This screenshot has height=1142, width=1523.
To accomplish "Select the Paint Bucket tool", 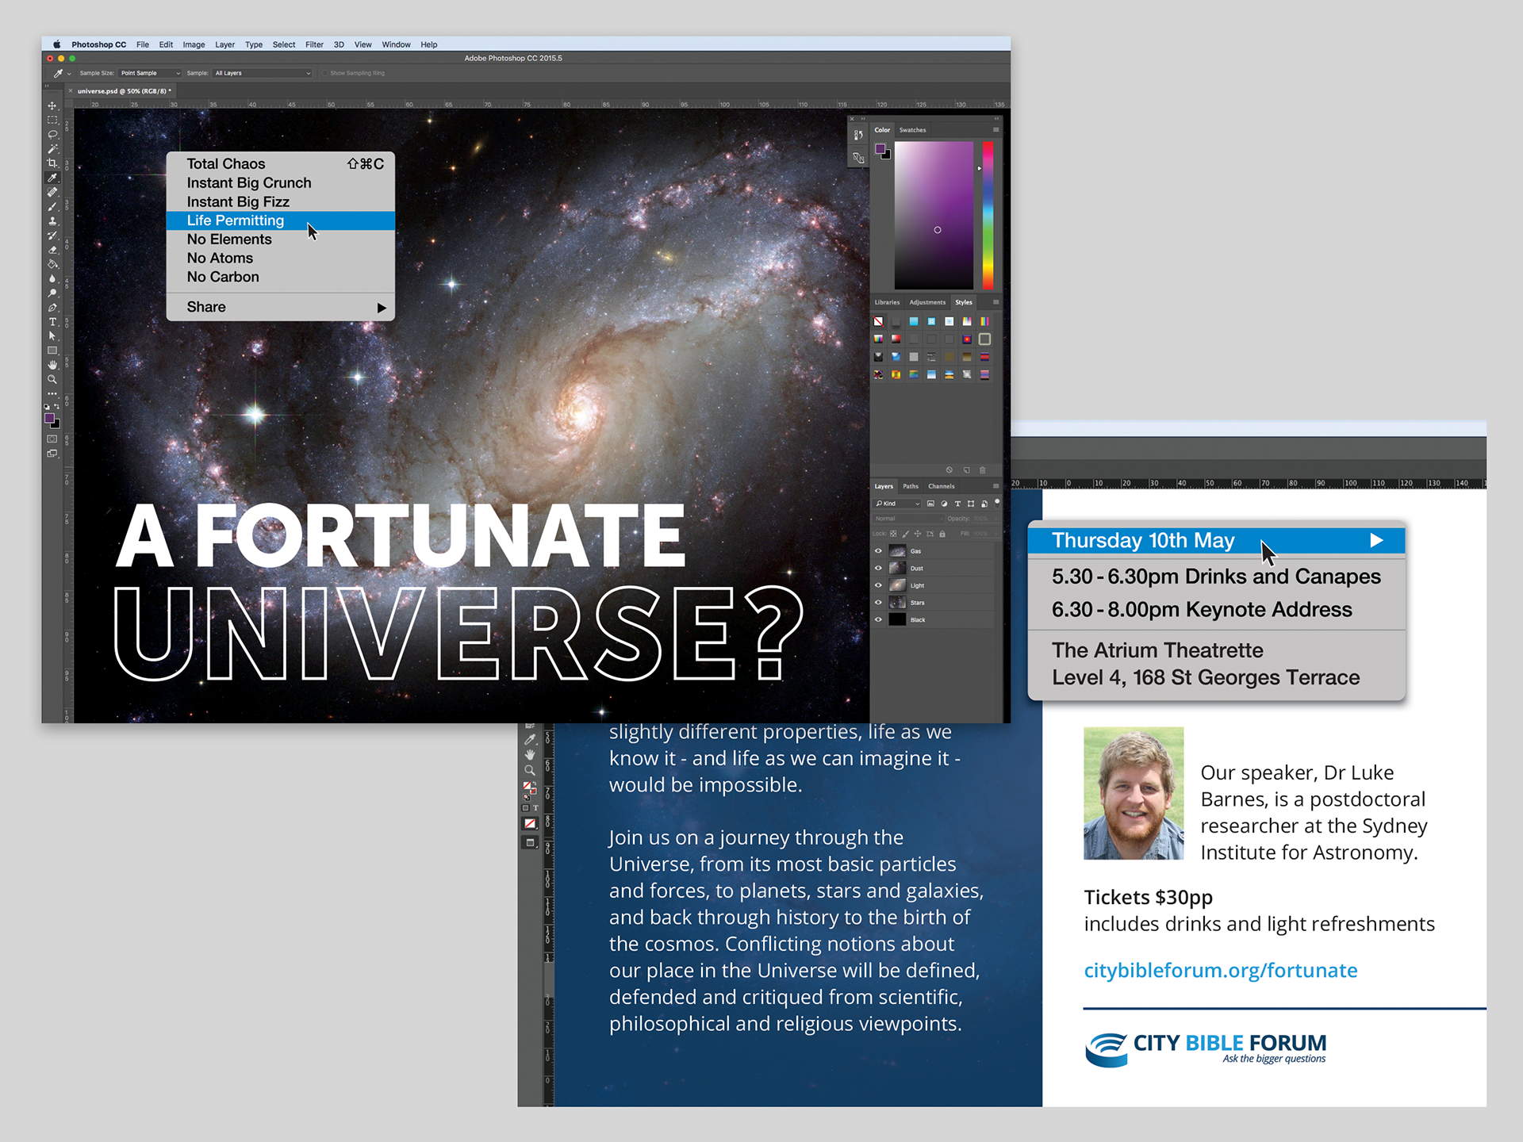I will [52, 264].
